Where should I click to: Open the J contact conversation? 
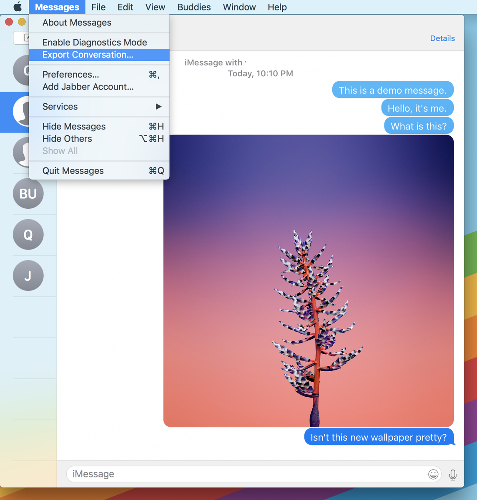28,275
